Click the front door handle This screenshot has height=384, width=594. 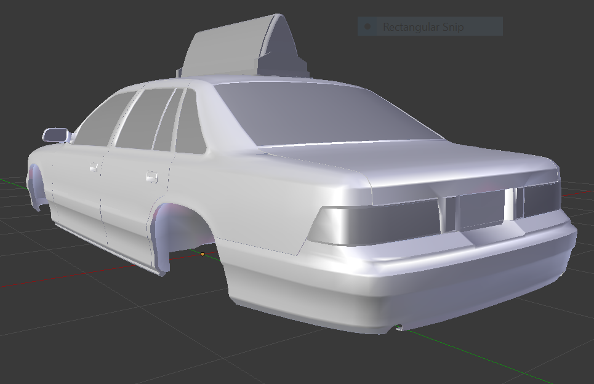pyautogui.click(x=94, y=167)
